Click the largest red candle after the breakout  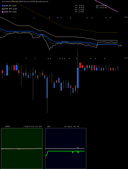coord(80,65)
